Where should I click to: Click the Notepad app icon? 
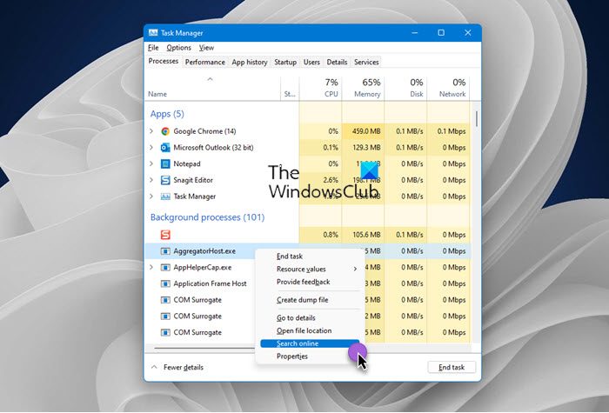[x=165, y=163]
